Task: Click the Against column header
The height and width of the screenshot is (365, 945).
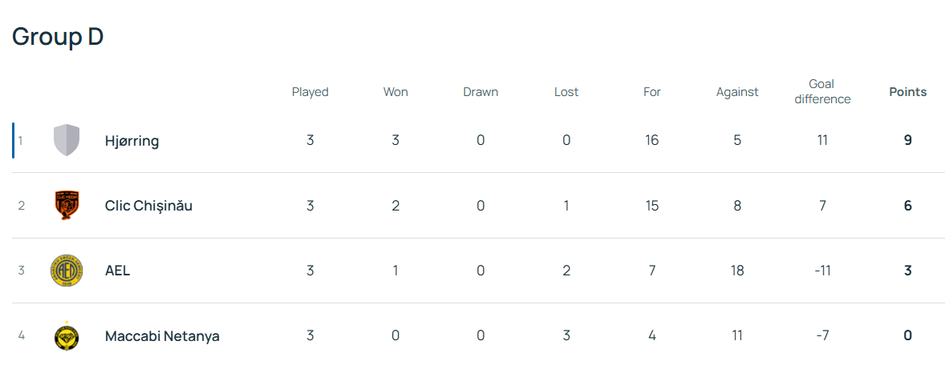Action: click(737, 92)
